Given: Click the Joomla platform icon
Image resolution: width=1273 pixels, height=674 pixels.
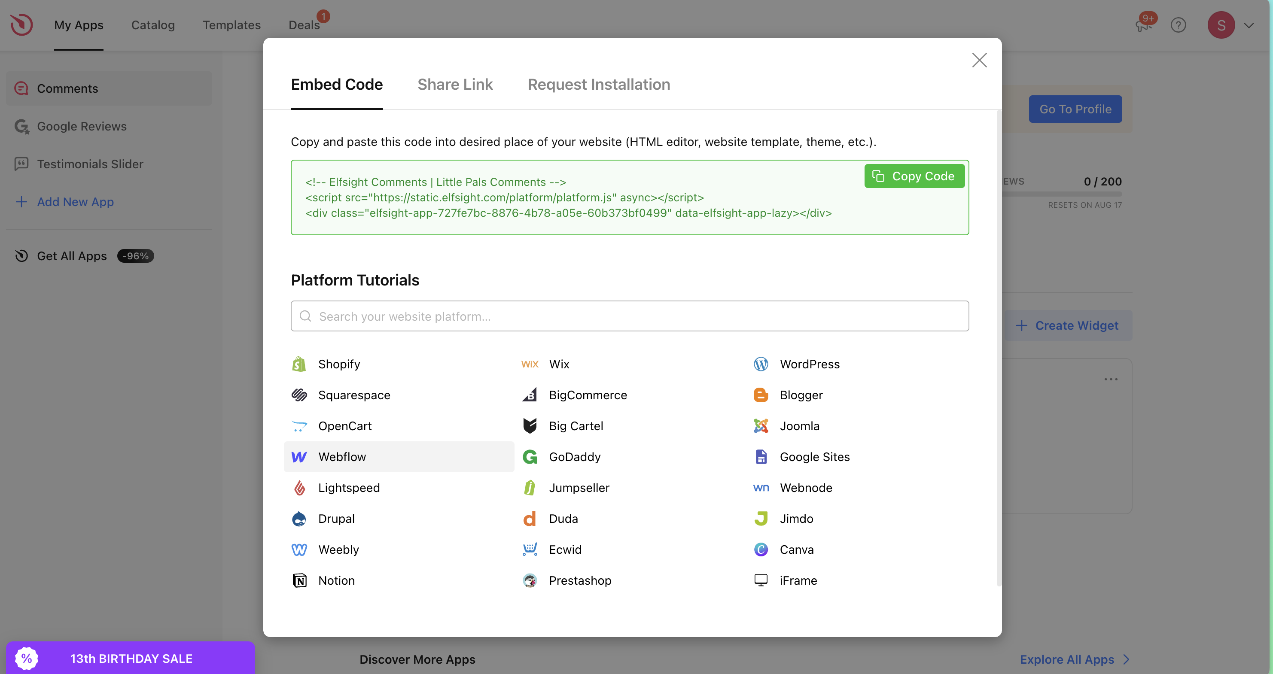Looking at the screenshot, I should point(761,426).
